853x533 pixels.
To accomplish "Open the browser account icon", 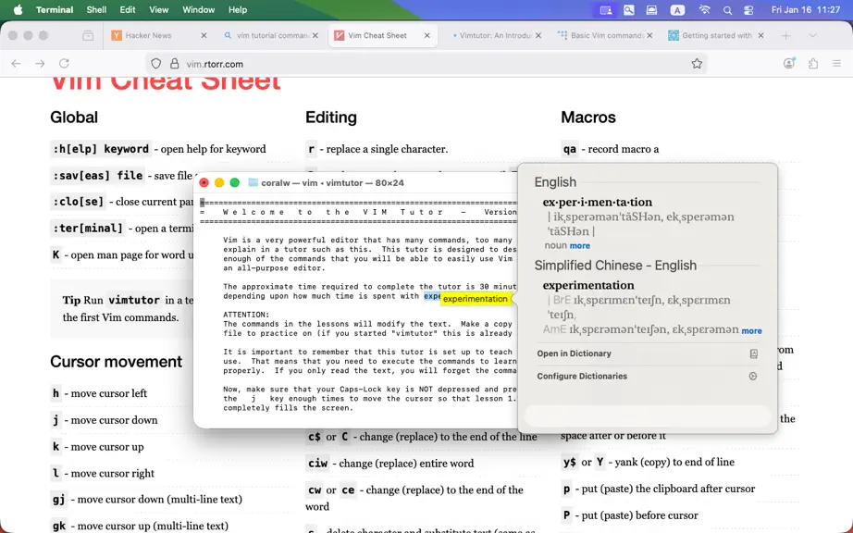I will pyautogui.click(x=789, y=64).
